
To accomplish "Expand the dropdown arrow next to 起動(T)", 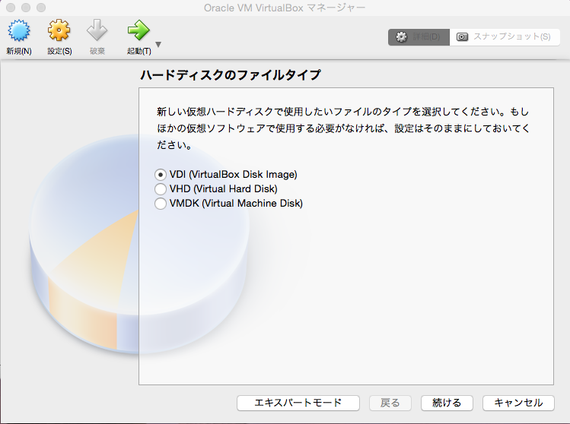I will [158, 45].
